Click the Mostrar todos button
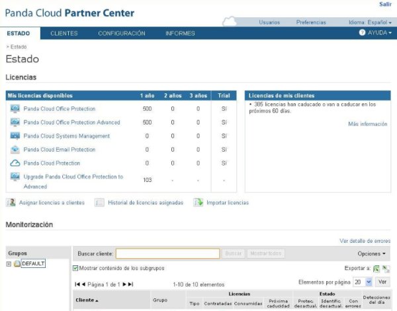 (266, 253)
